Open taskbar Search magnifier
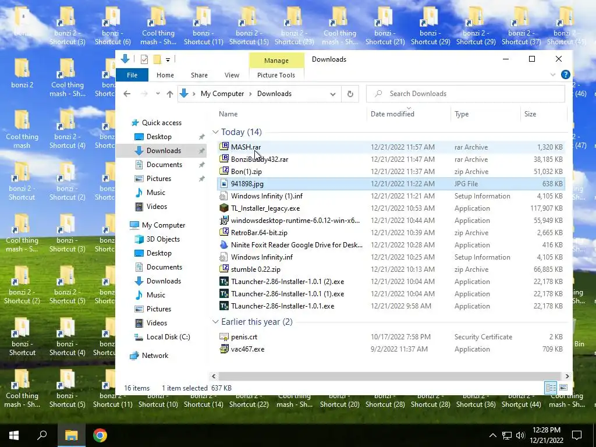596x447 pixels. pos(42,435)
